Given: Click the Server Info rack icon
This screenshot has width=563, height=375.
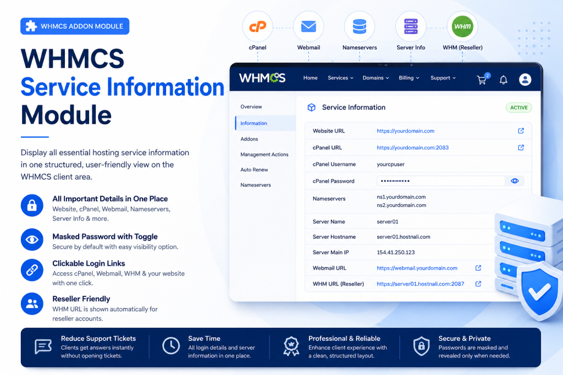Looking at the screenshot, I should click(411, 26).
